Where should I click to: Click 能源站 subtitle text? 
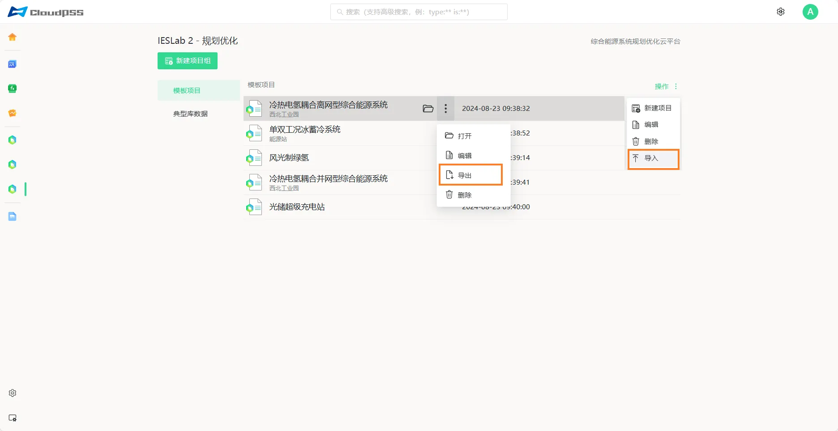tap(278, 139)
